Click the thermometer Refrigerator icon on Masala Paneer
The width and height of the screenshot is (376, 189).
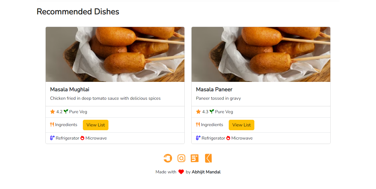[198, 138]
